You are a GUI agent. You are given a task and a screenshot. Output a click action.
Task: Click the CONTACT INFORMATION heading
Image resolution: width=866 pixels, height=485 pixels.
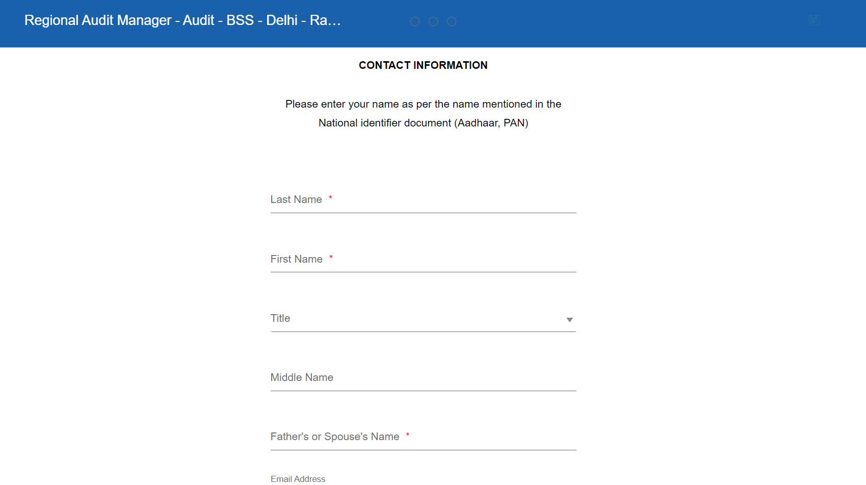pos(423,65)
